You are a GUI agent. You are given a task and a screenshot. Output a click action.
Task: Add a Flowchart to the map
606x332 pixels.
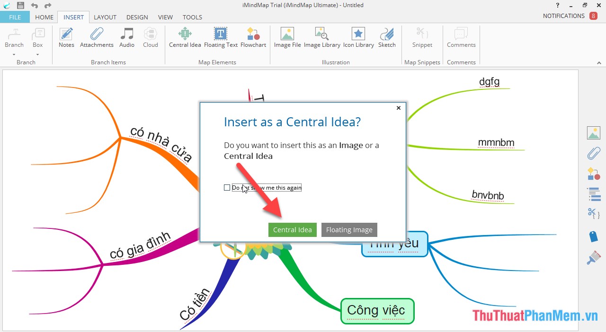[253, 38]
